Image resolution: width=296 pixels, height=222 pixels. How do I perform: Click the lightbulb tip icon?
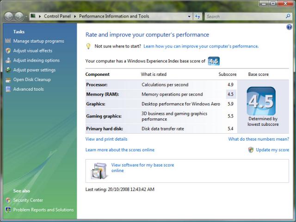[x=88, y=46]
